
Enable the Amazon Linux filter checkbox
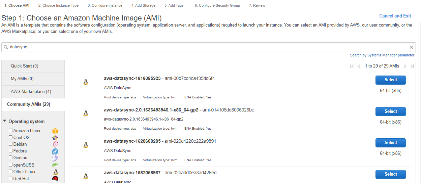[11, 131]
